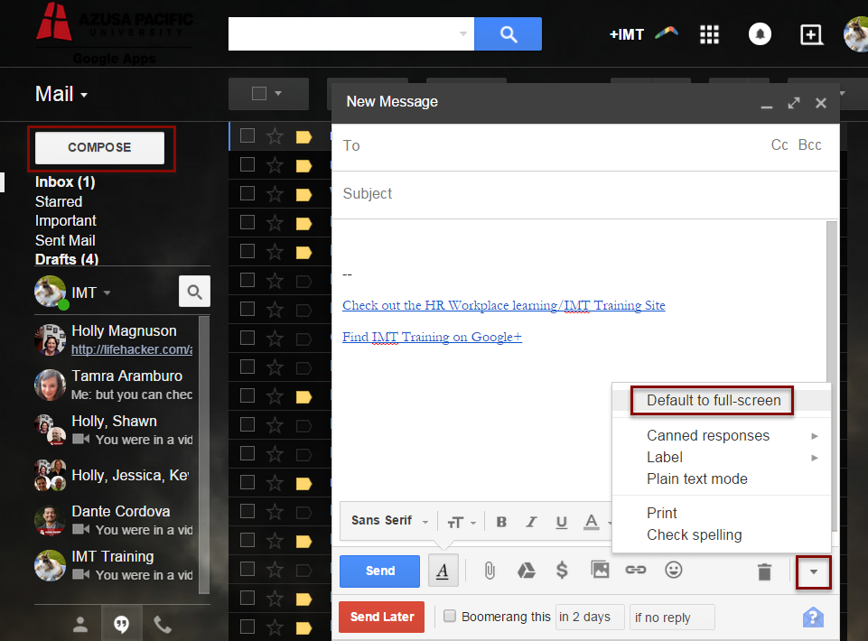868x641 pixels.
Task: Check the fourth email's checkbox
Action: pyautogui.click(x=247, y=222)
